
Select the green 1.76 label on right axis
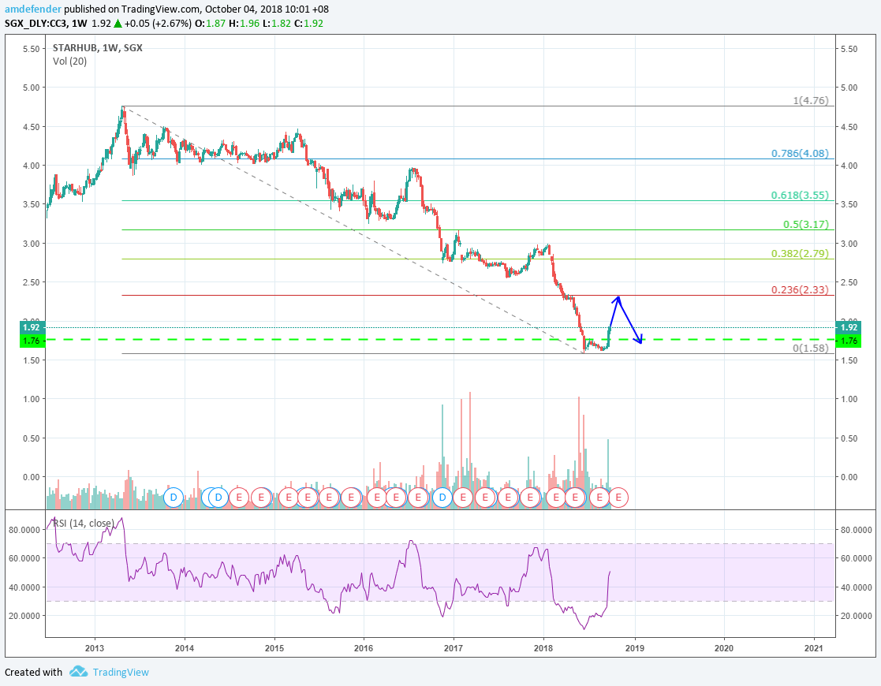[x=849, y=341]
